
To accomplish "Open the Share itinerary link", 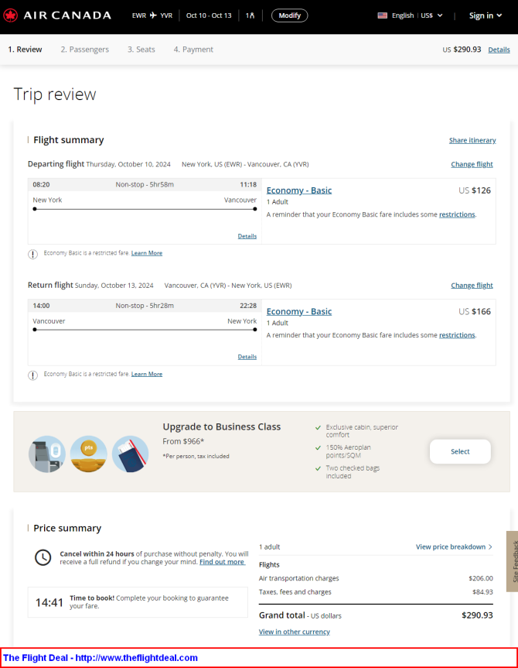I will (x=472, y=140).
